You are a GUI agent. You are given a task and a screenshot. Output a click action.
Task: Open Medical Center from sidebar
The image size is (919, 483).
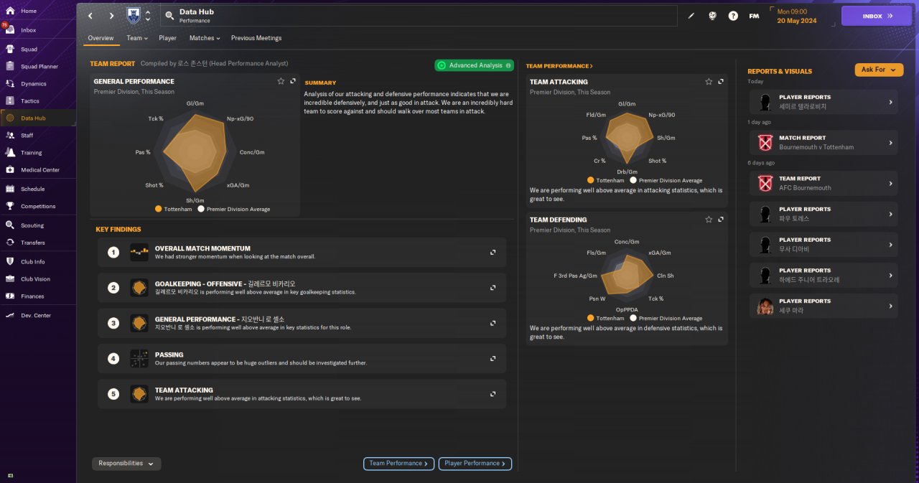point(39,170)
